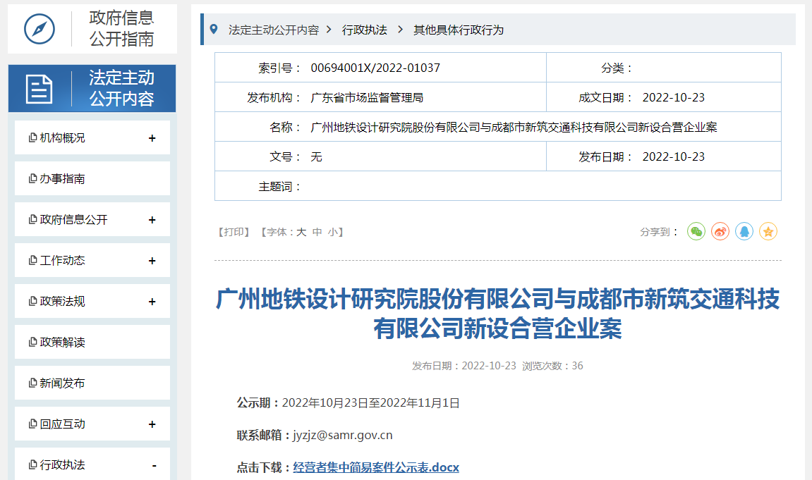The image size is (812, 480).
Task: Open the 政策法规 menu item
Action: click(x=92, y=301)
